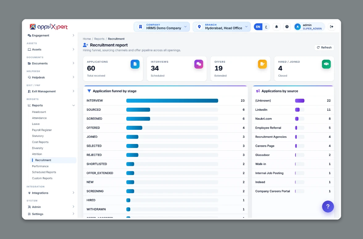
Task: Open the floating purple help button
Action: coord(328,206)
